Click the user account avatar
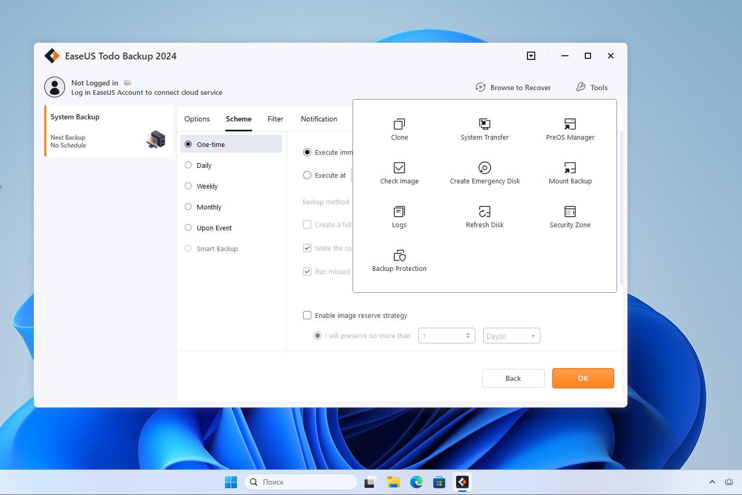 [55, 87]
